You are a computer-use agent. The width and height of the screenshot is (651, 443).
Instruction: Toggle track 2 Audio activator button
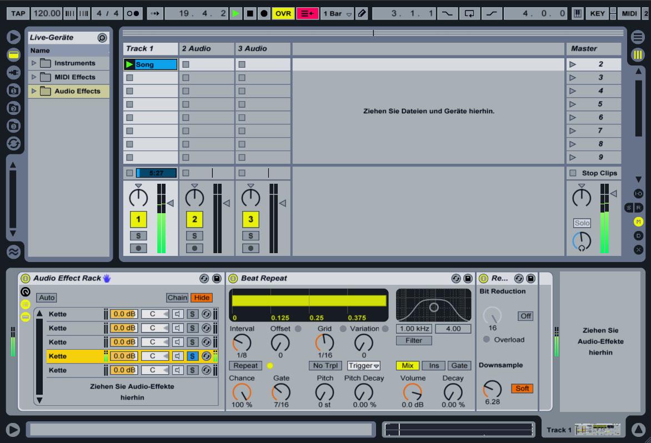coord(194,219)
